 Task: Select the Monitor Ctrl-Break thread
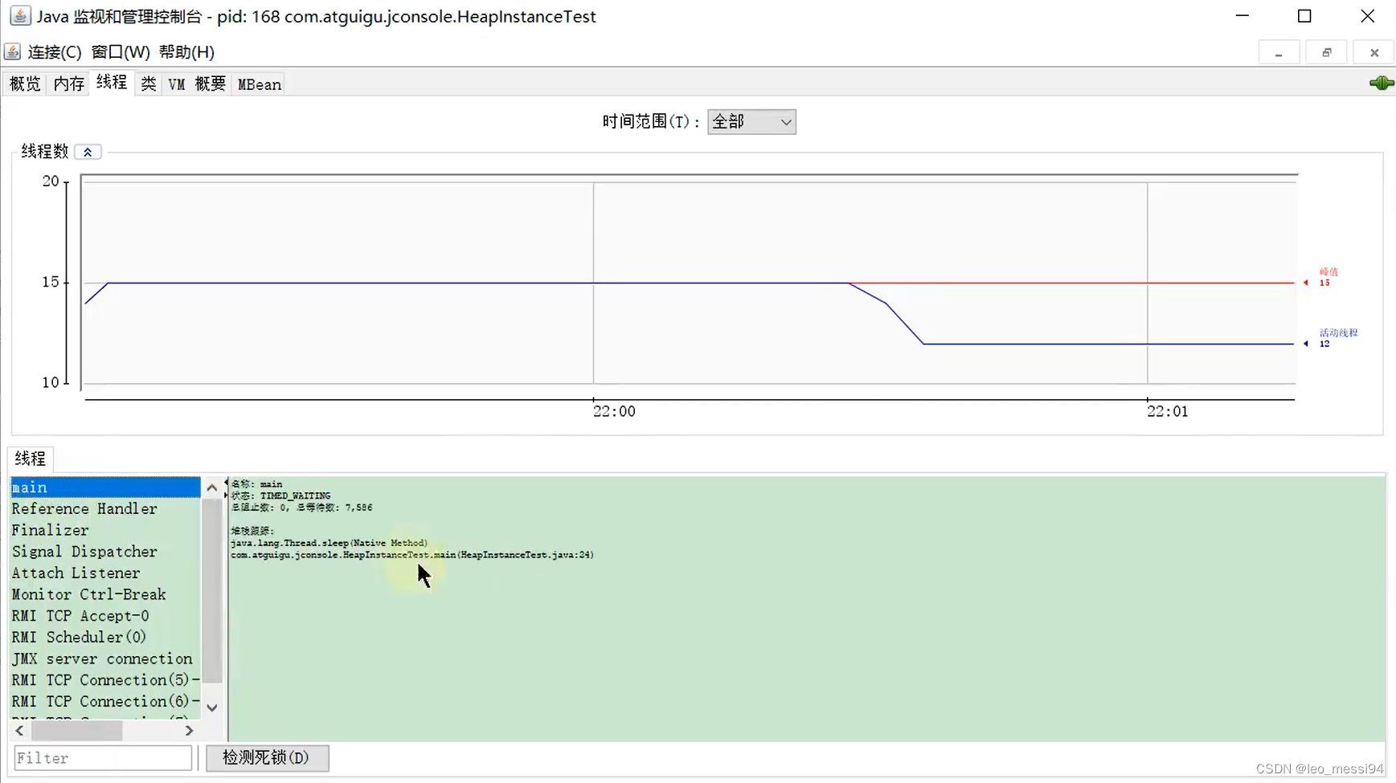105,594
